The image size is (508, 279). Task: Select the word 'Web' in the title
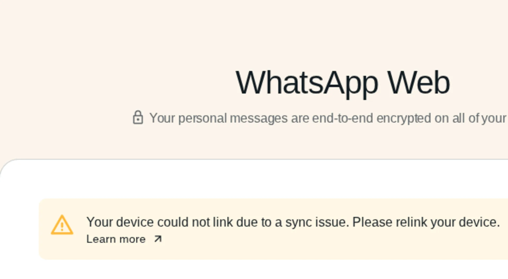click(419, 82)
